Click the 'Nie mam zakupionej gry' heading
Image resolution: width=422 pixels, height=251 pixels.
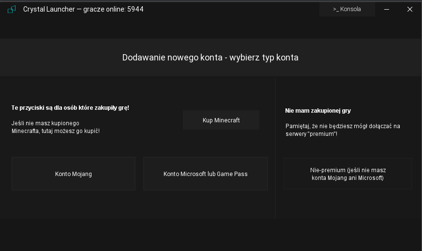318,111
